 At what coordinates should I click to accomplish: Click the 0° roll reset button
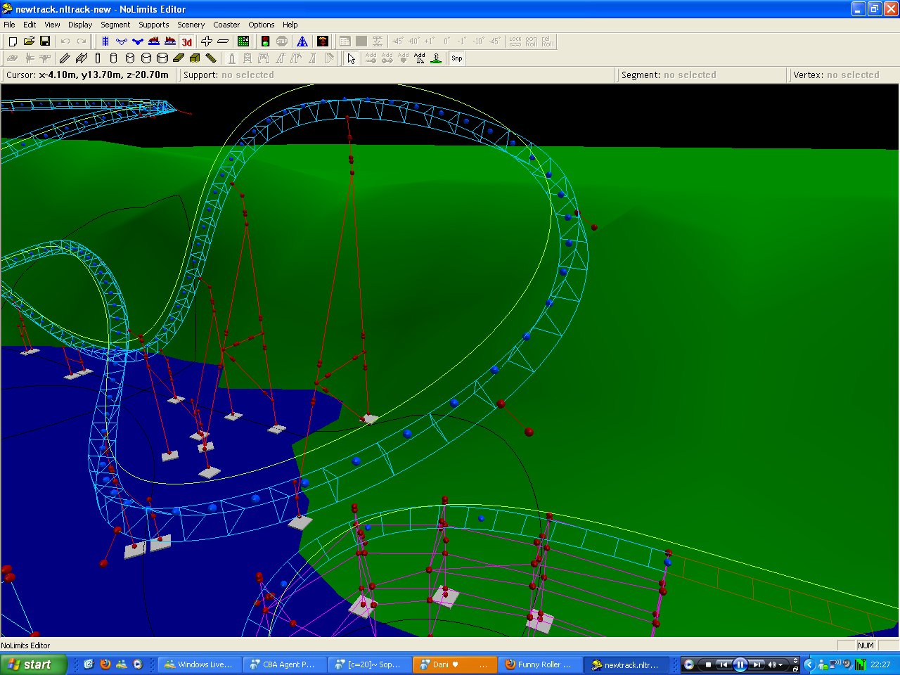446,41
